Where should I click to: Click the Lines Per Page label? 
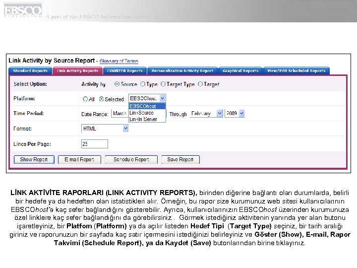pos(32,144)
